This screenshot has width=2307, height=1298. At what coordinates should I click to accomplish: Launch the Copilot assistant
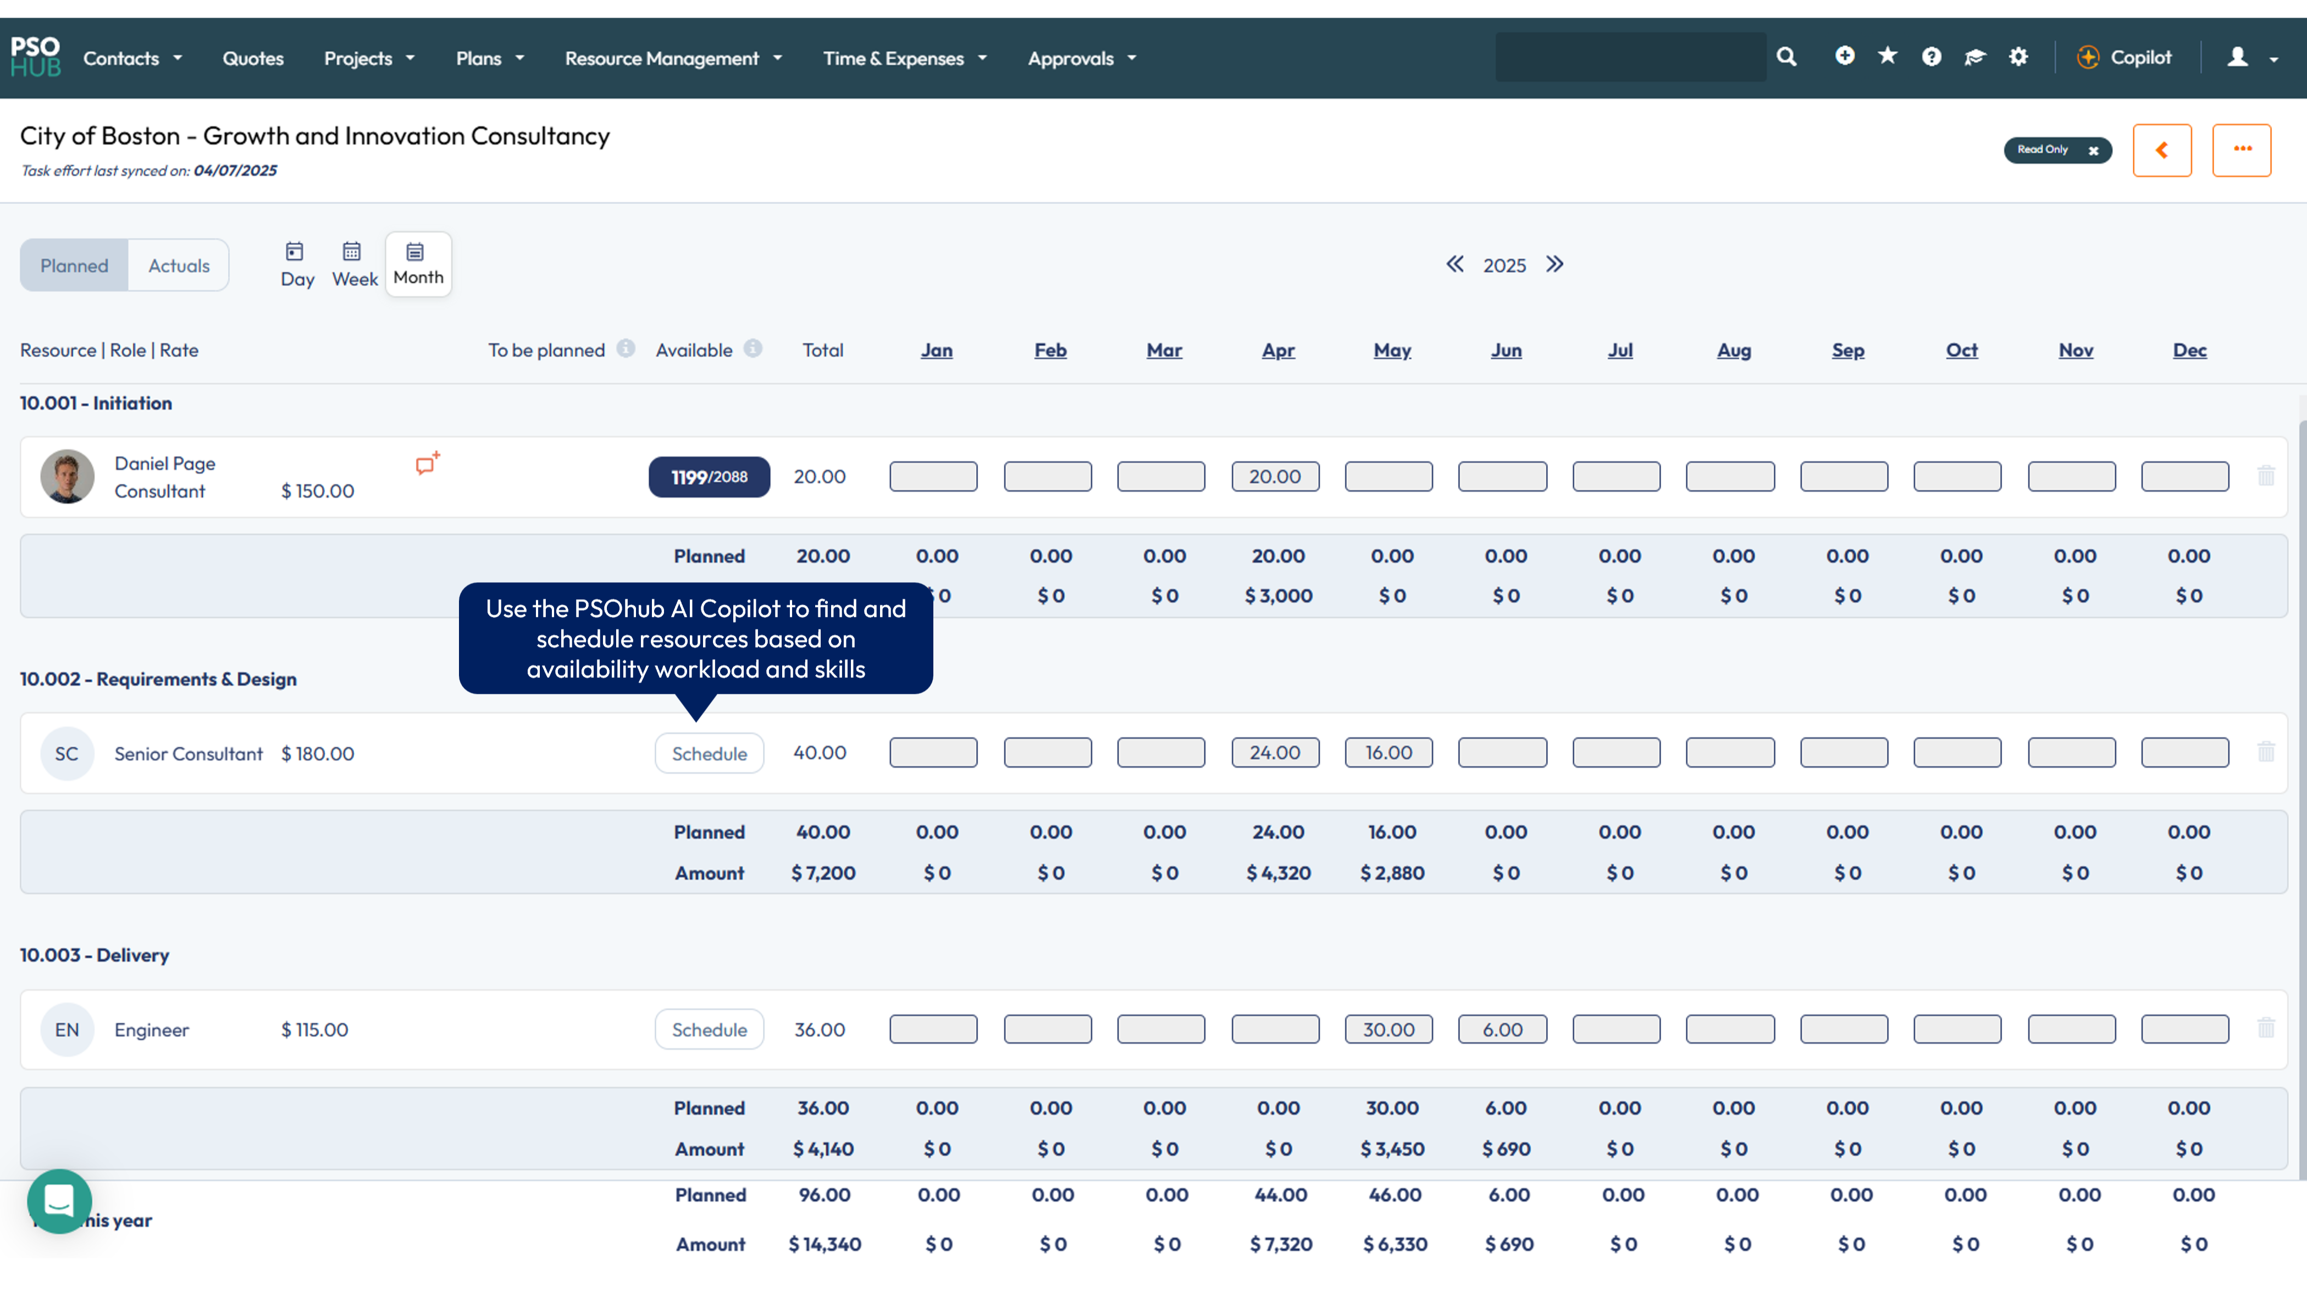point(2127,57)
